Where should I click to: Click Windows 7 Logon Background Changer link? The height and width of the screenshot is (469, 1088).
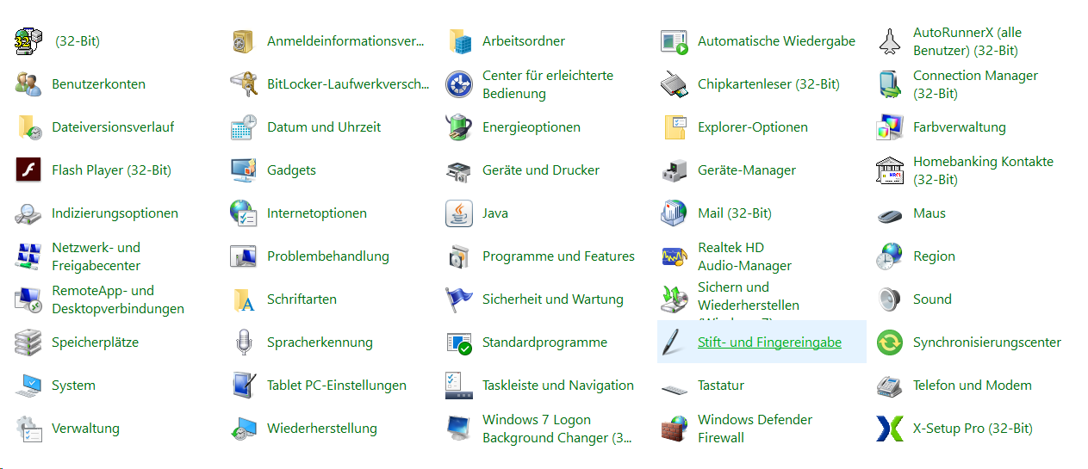tap(557, 429)
